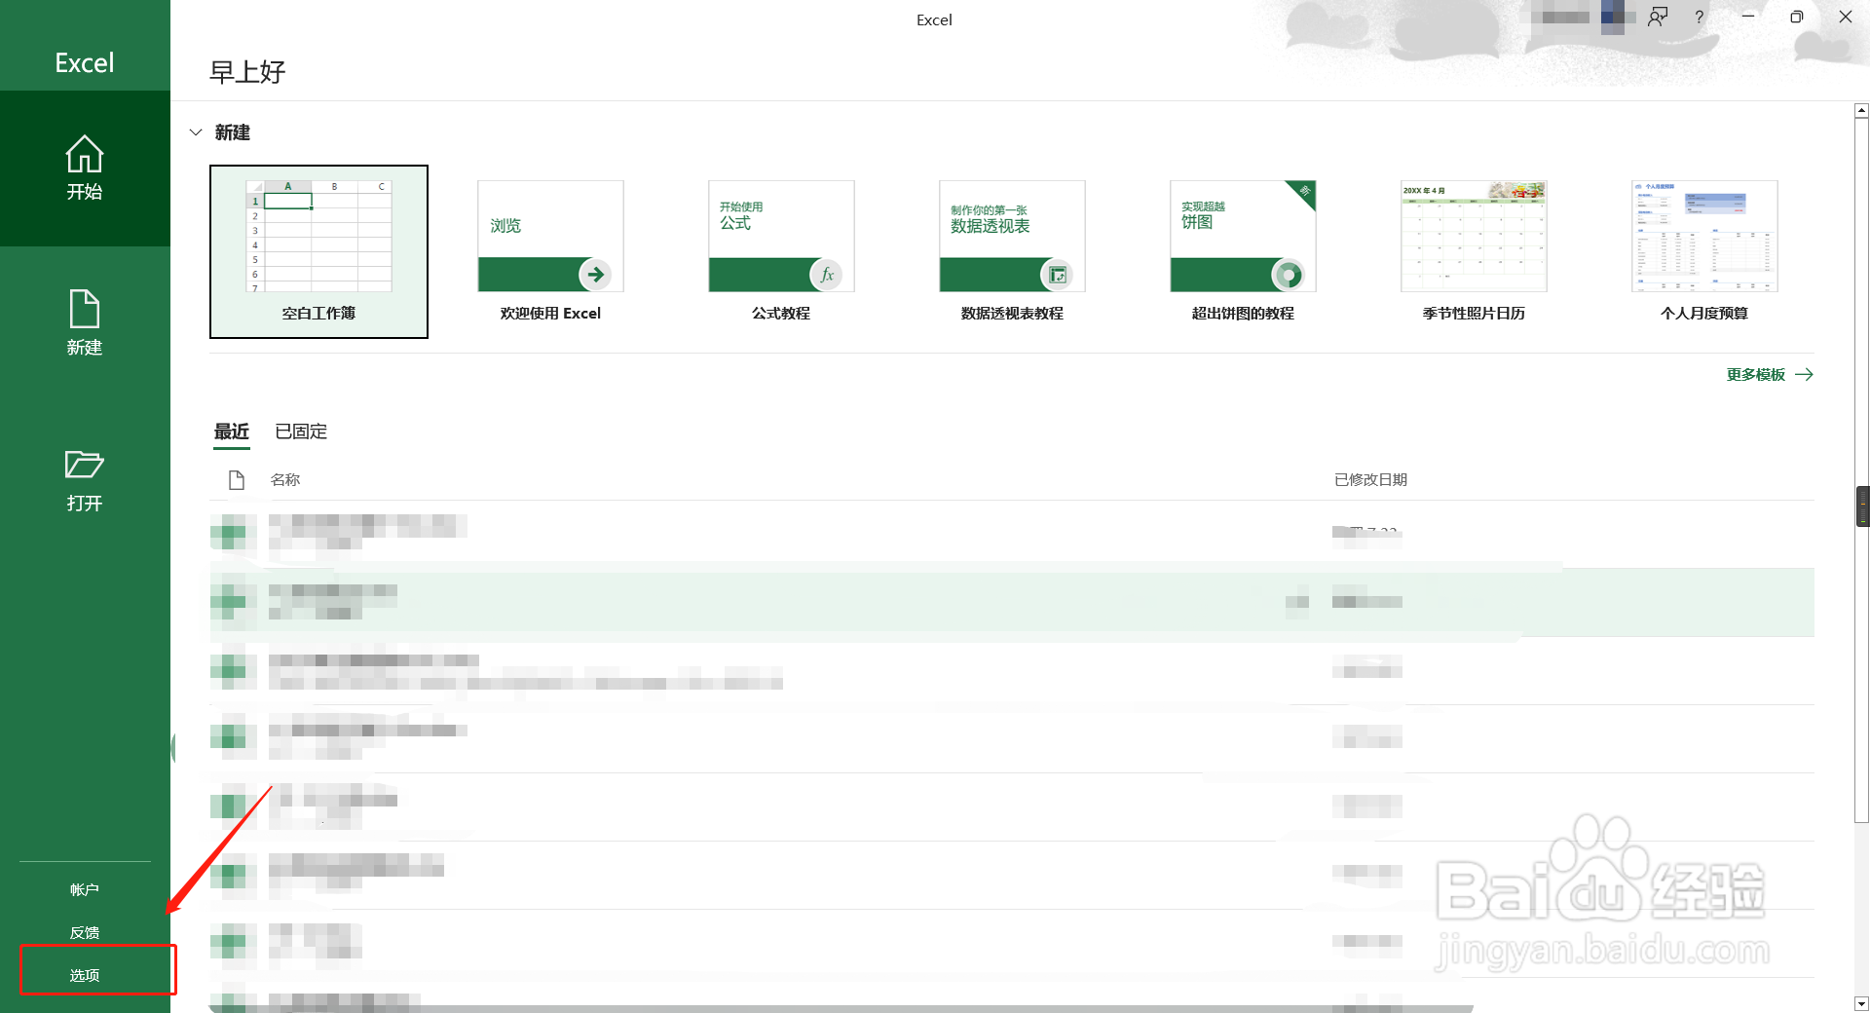Click the user account avatar in title bar
Viewport: 1870px width, 1013px height.
pyautogui.click(x=1613, y=17)
